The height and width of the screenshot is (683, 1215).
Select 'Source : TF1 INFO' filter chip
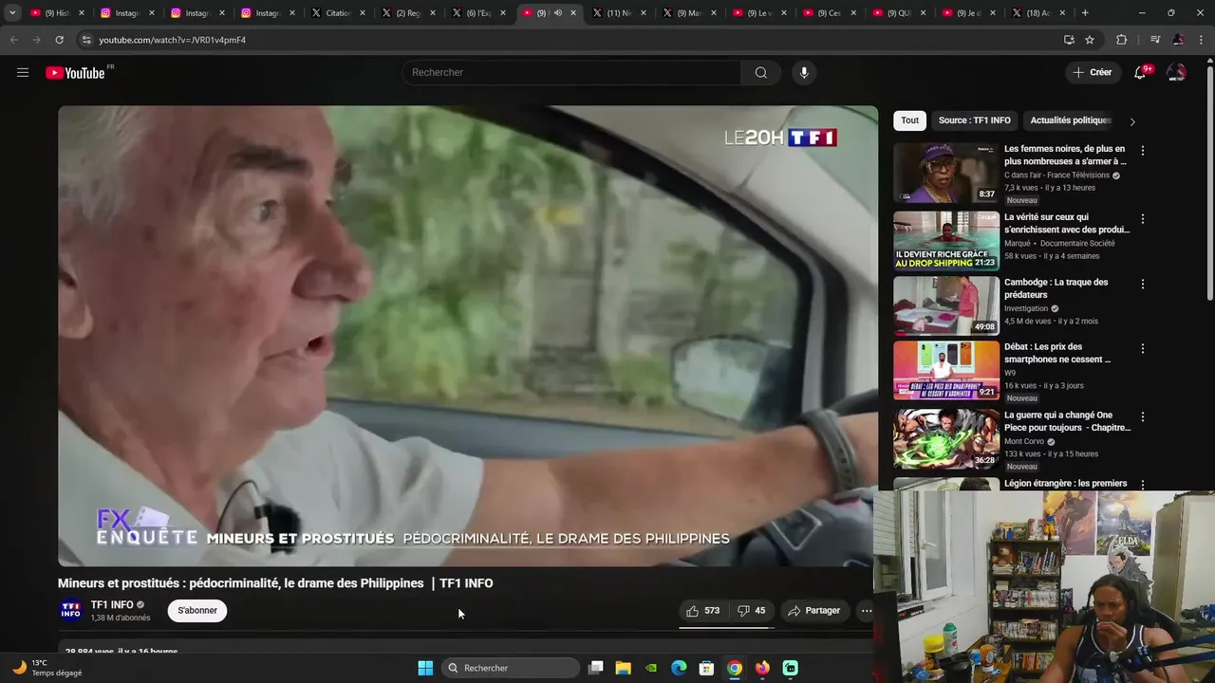tap(974, 120)
